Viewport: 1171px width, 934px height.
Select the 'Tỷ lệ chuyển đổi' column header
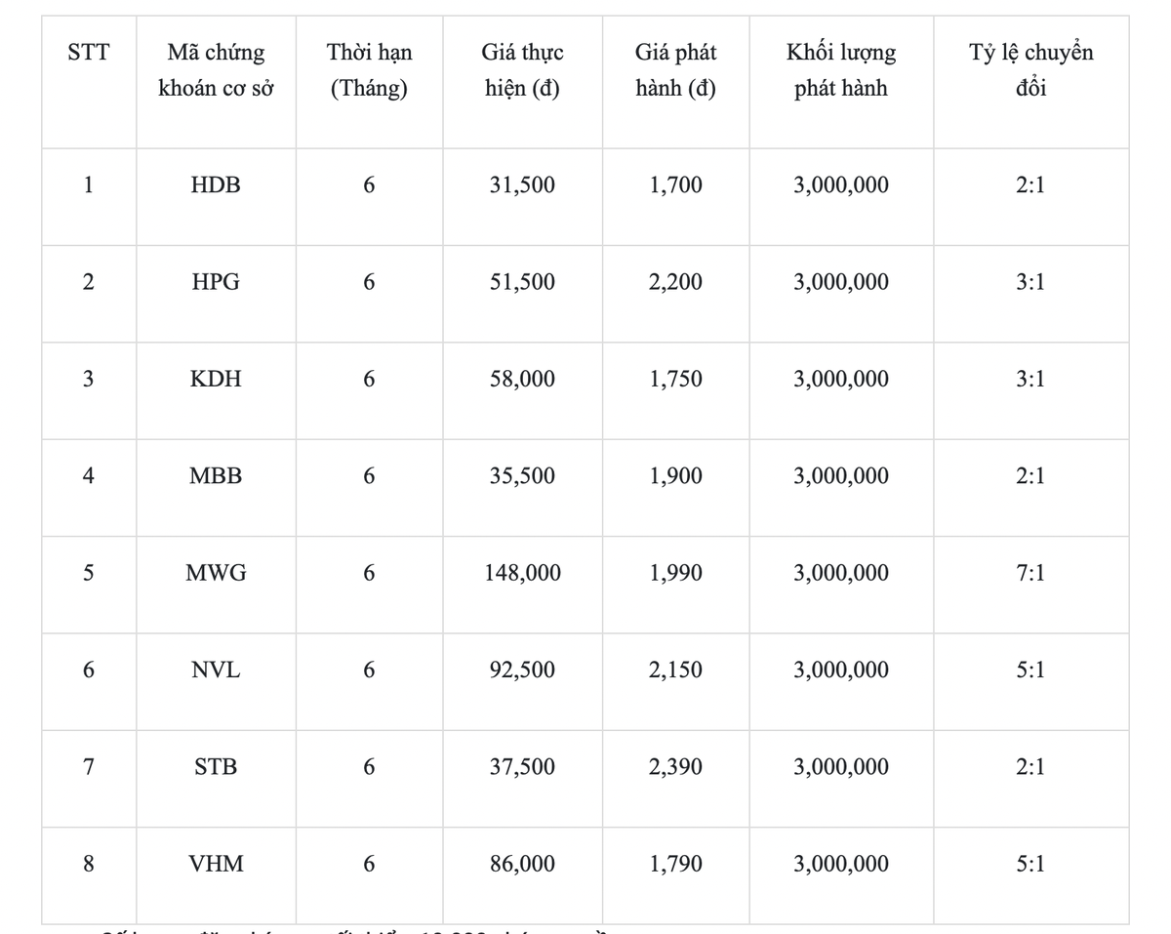coord(1030,70)
